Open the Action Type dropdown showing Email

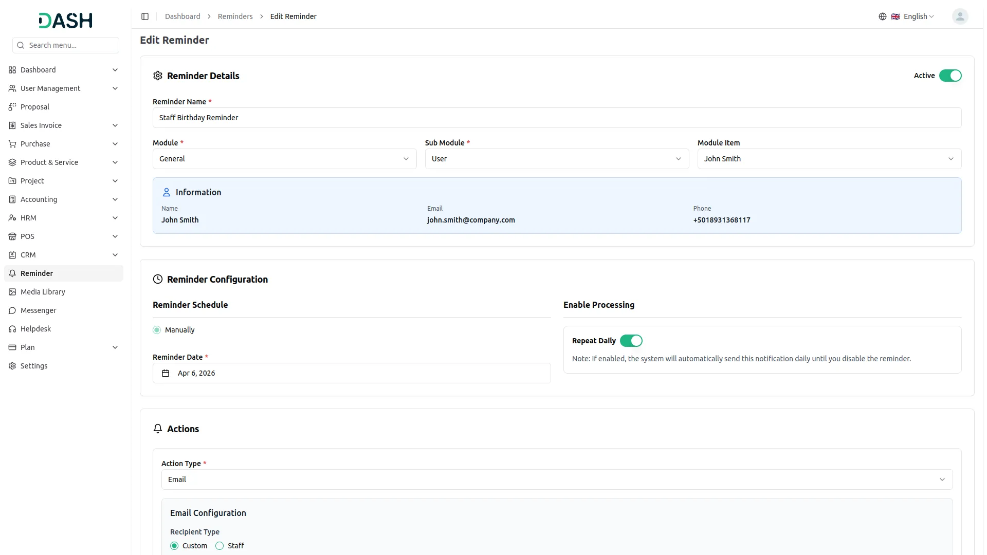click(x=557, y=479)
